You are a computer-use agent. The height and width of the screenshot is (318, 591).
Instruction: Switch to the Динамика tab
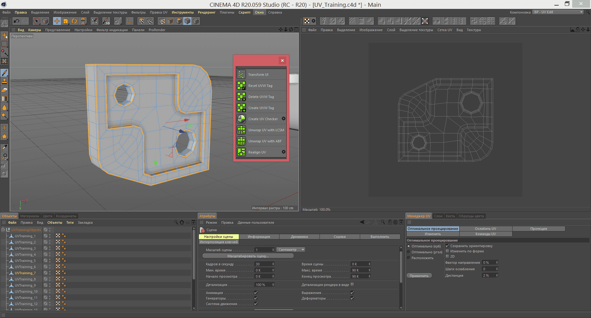(299, 237)
